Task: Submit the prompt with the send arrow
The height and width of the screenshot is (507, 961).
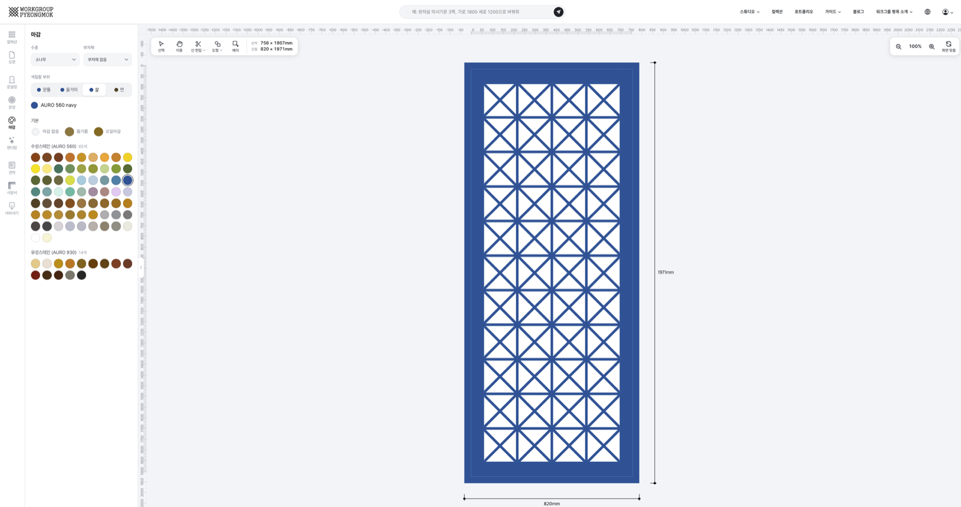Action: coord(558,12)
